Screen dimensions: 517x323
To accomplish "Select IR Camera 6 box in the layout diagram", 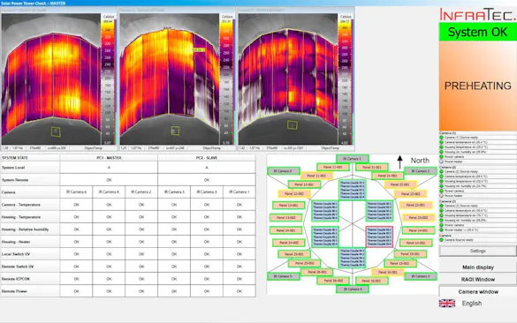I will 283,171.
